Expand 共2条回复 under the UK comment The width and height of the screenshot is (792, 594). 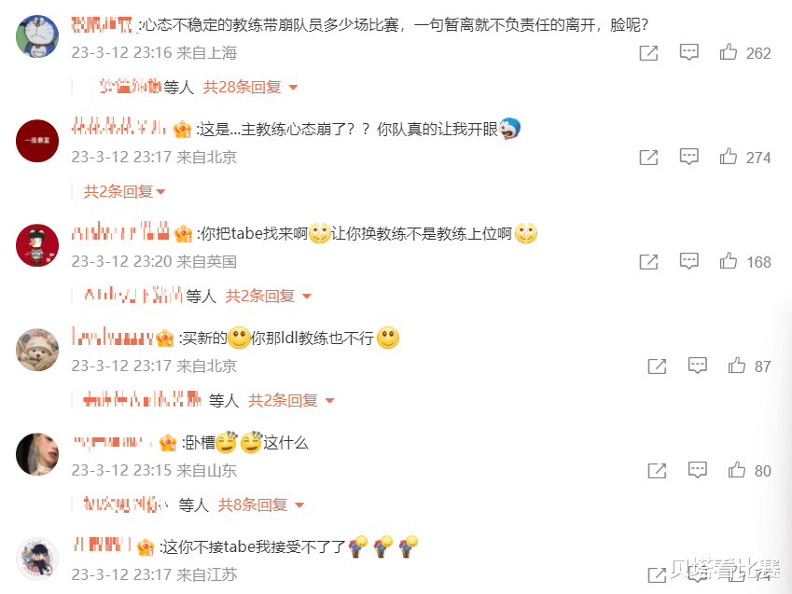268,296
